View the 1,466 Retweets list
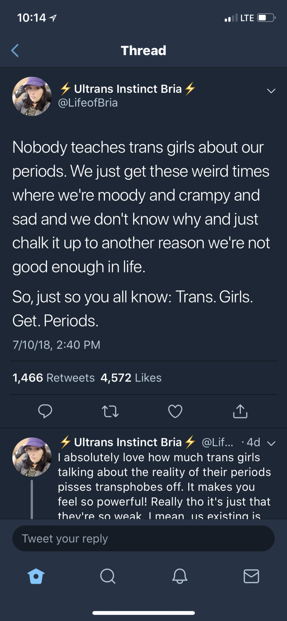This screenshot has width=287, height=621. (53, 378)
